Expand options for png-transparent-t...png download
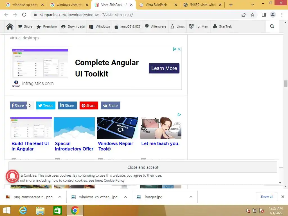Viewport: 288px width, 216px height. (x=60, y=197)
